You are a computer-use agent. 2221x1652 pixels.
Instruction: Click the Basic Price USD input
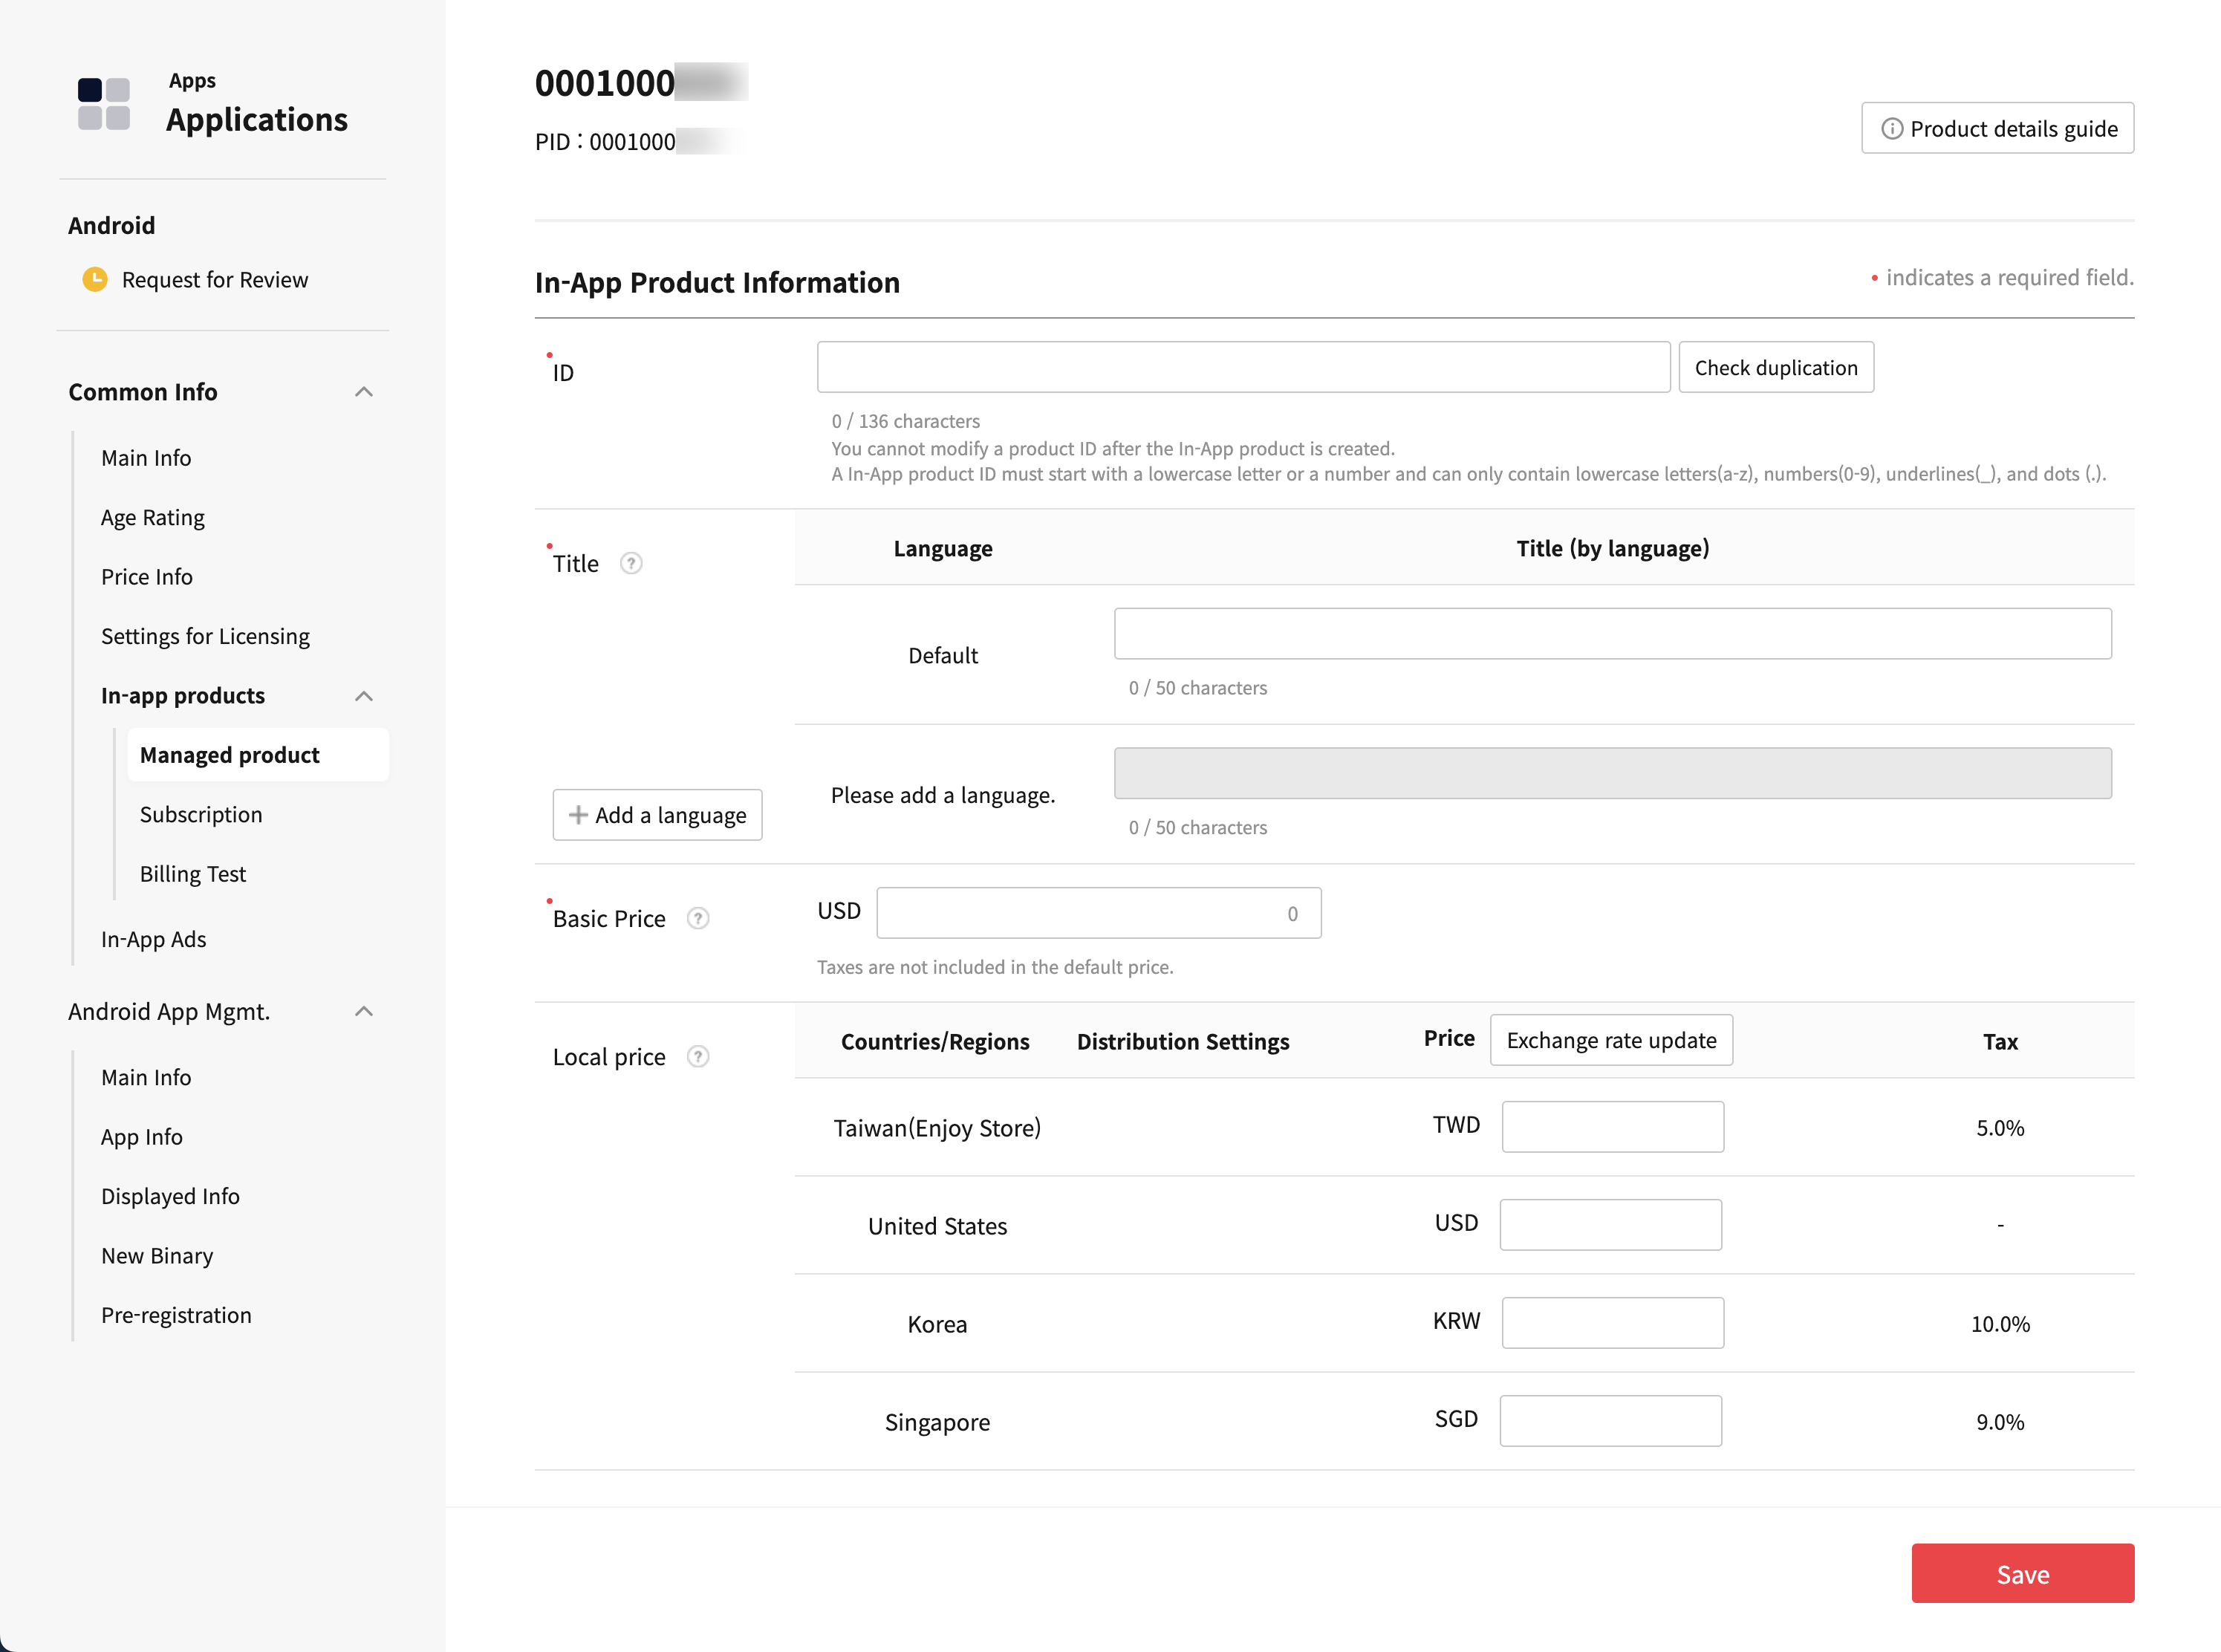(1098, 913)
